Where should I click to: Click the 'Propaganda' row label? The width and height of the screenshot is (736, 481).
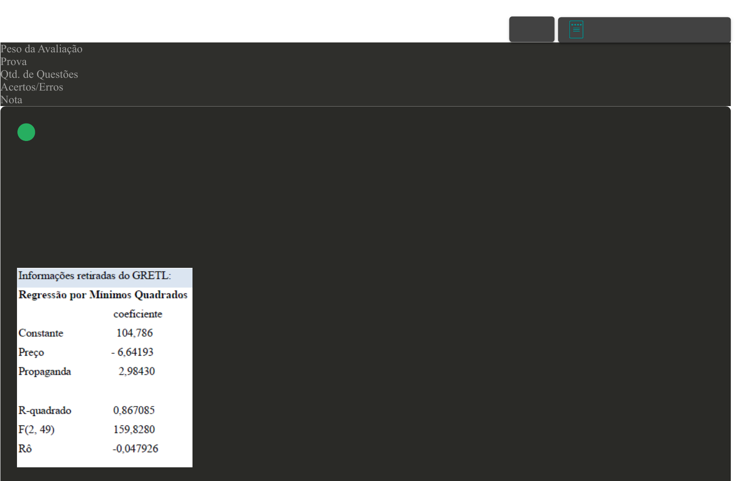click(x=45, y=372)
